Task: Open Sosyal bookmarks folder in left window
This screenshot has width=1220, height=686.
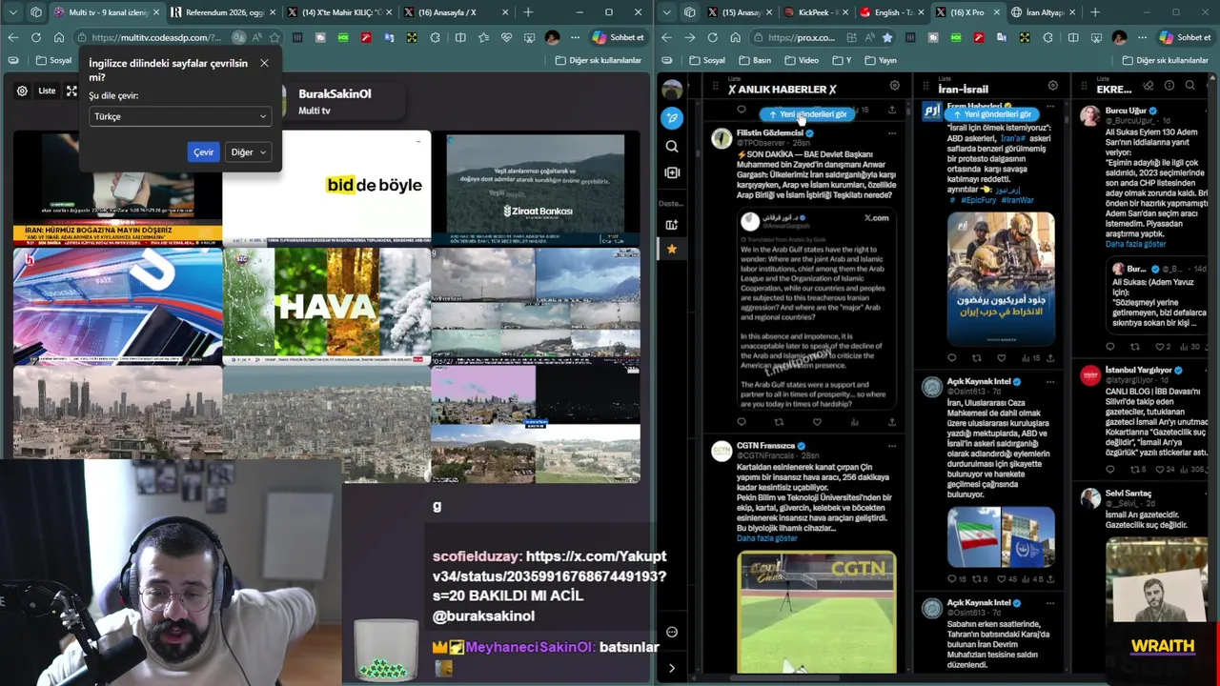Action: coord(53,60)
